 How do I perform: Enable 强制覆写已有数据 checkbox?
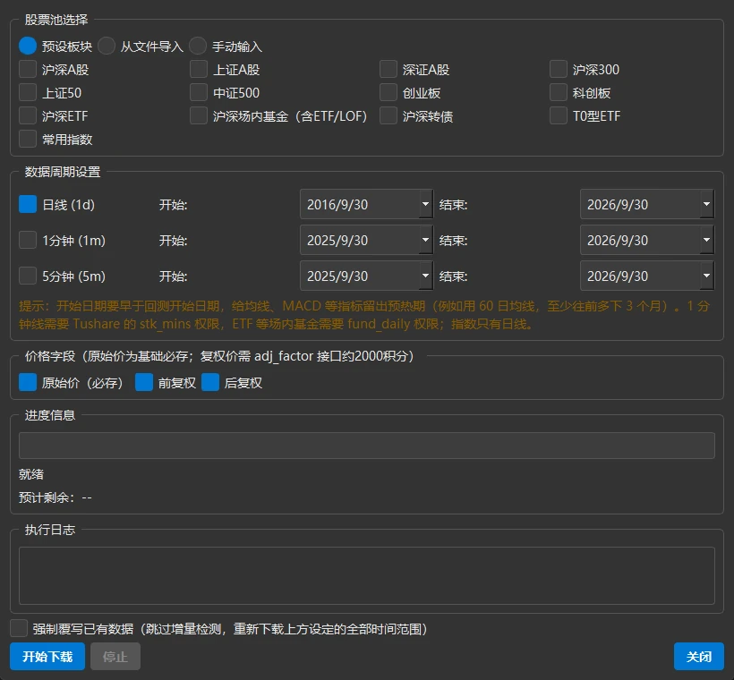tap(19, 628)
